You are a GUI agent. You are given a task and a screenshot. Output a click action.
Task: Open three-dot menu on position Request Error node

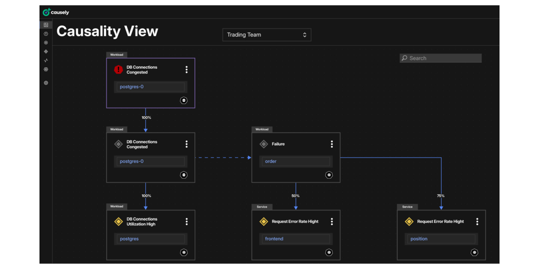coord(477,222)
